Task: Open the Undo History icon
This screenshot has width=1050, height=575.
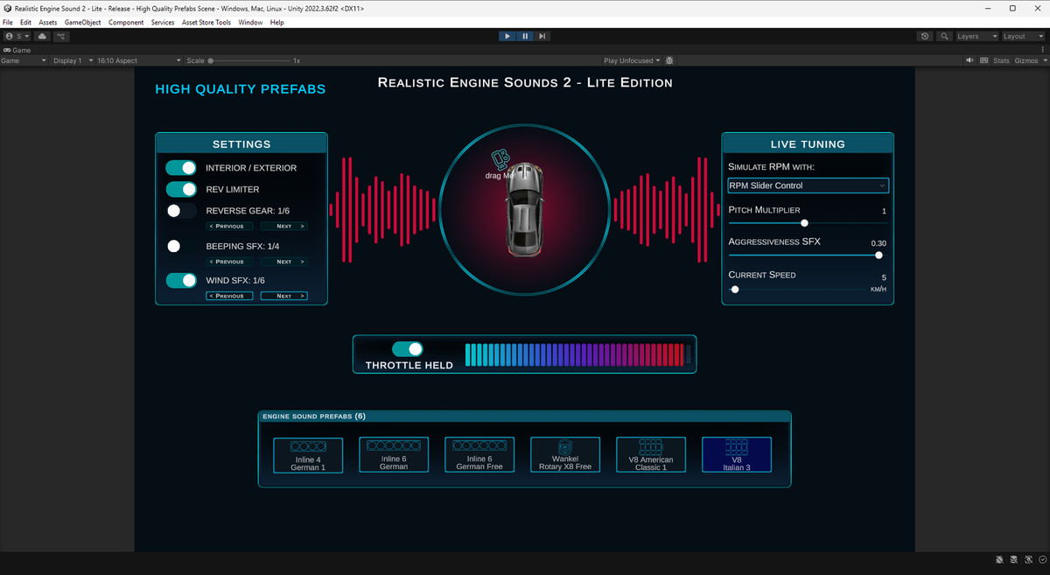Action: (926, 36)
